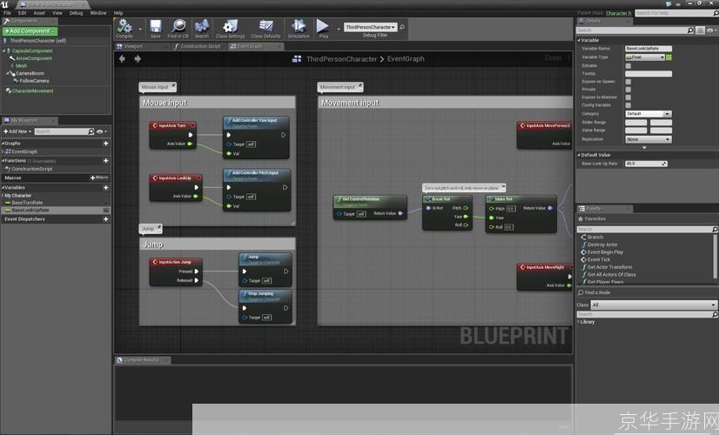719x435 pixels.
Task: Open the Compile options dropdown arrow
Action: click(x=140, y=29)
